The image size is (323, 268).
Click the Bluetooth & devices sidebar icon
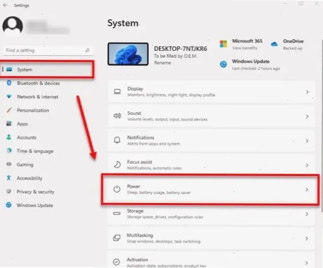9,83
